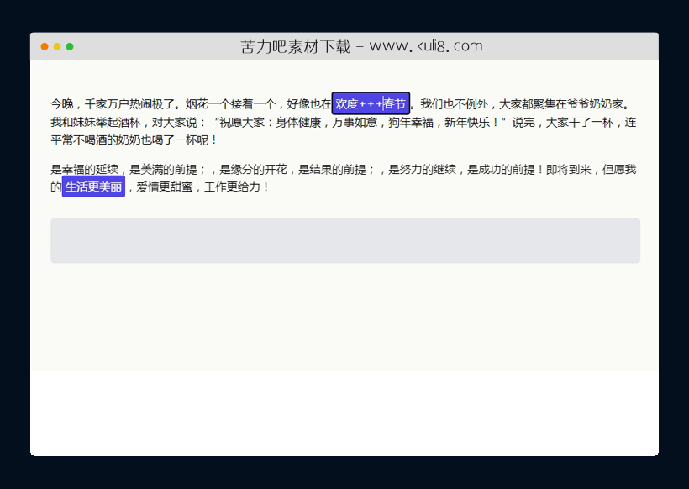
Task: Click the text 欢度 in the highlight box
Action: coord(347,103)
